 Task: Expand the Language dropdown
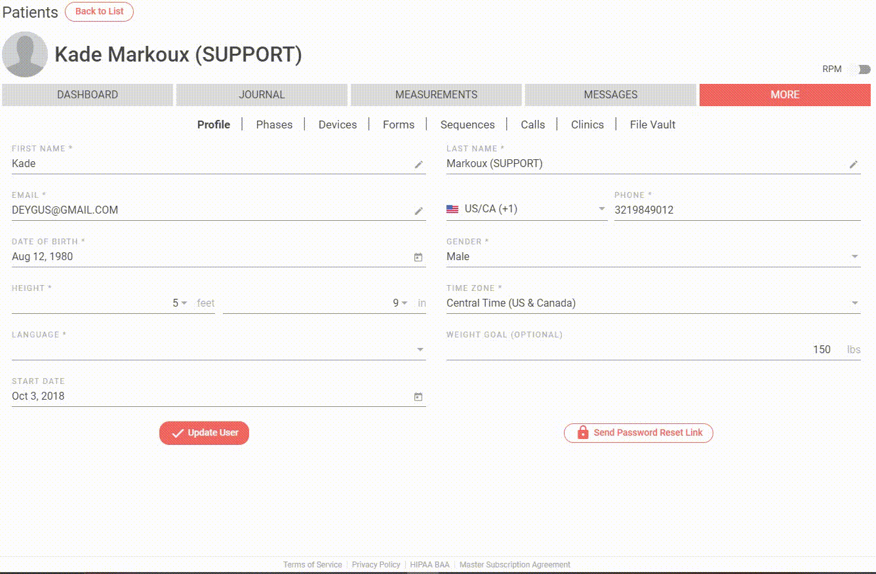tap(420, 350)
